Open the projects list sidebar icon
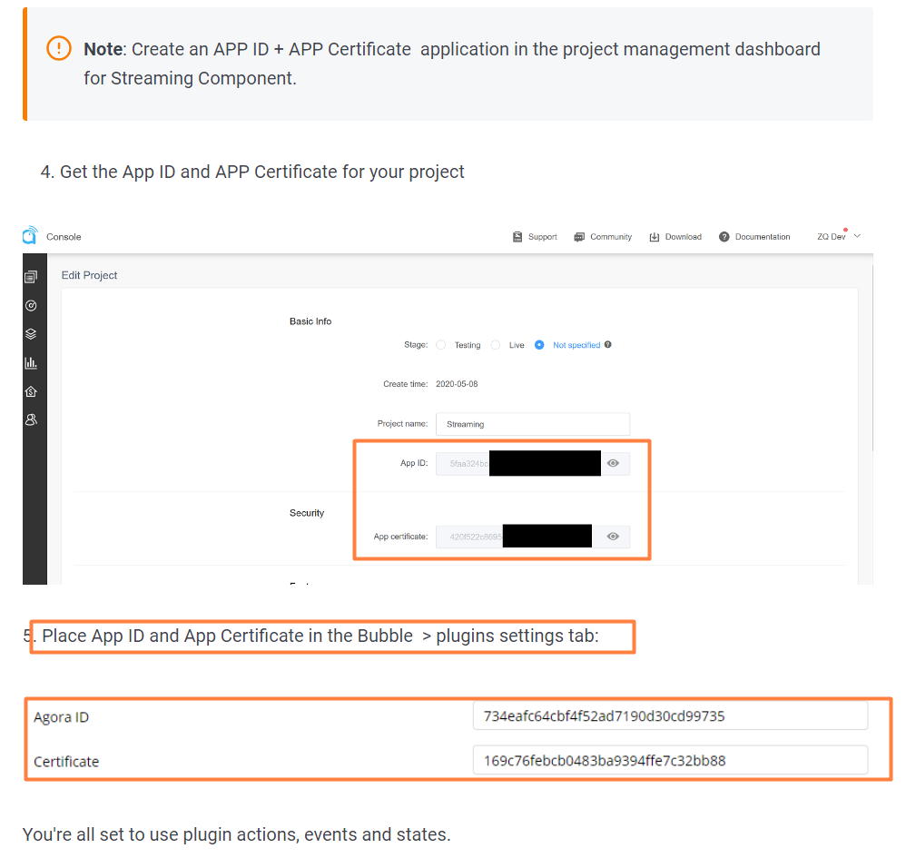This screenshot has width=916, height=868. [31, 277]
